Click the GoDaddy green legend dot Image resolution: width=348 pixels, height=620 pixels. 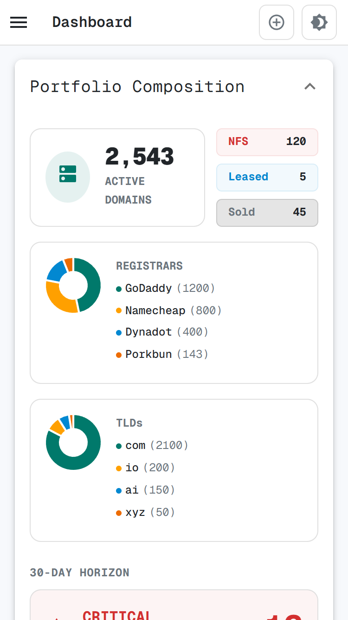click(x=119, y=289)
